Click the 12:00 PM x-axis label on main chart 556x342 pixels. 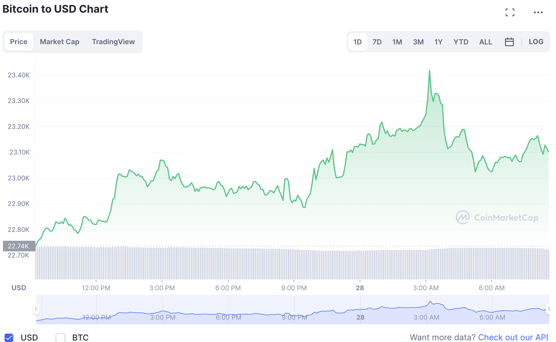click(x=96, y=288)
